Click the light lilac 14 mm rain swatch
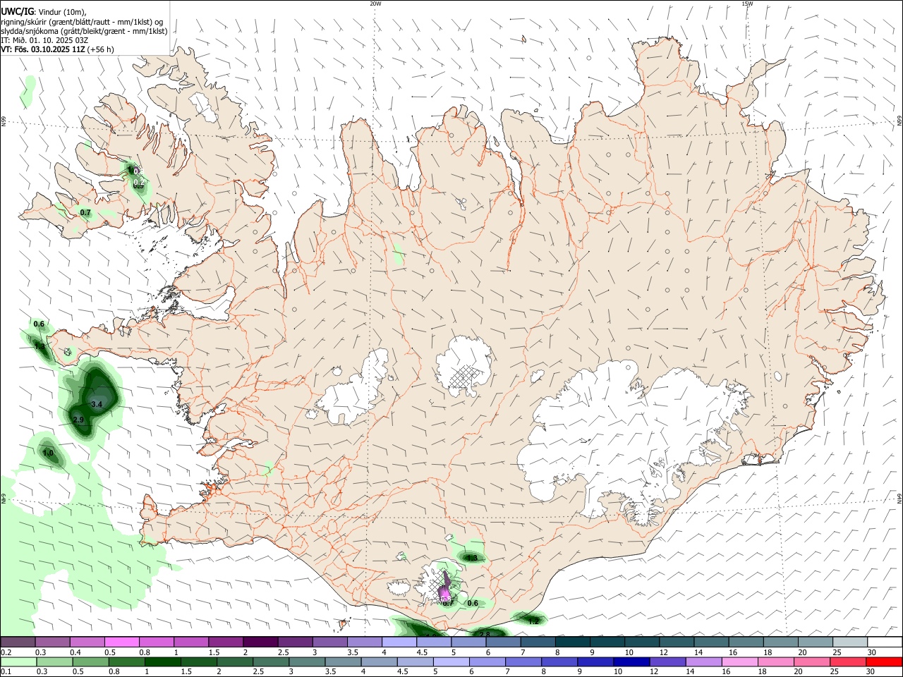 click(x=704, y=662)
